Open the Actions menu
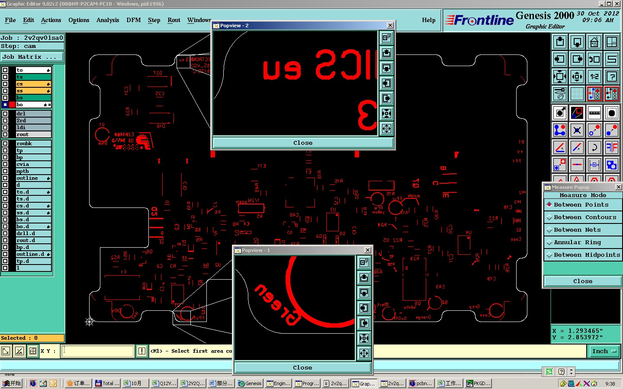 (x=51, y=20)
